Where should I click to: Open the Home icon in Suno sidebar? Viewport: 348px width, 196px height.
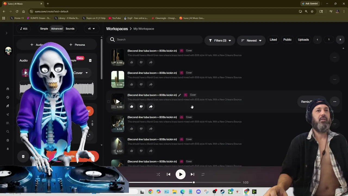pyautogui.click(x=8, y=89)
